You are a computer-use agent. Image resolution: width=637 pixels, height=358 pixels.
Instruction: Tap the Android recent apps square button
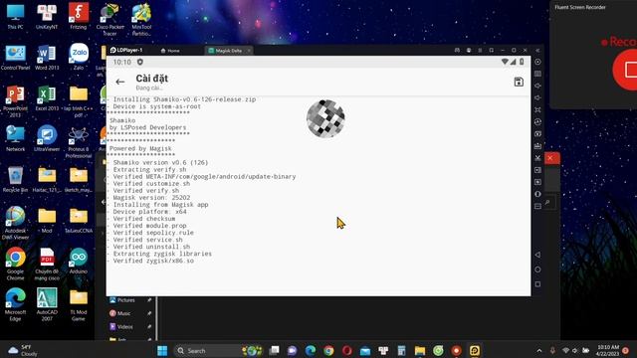click(x=537, y=284)
